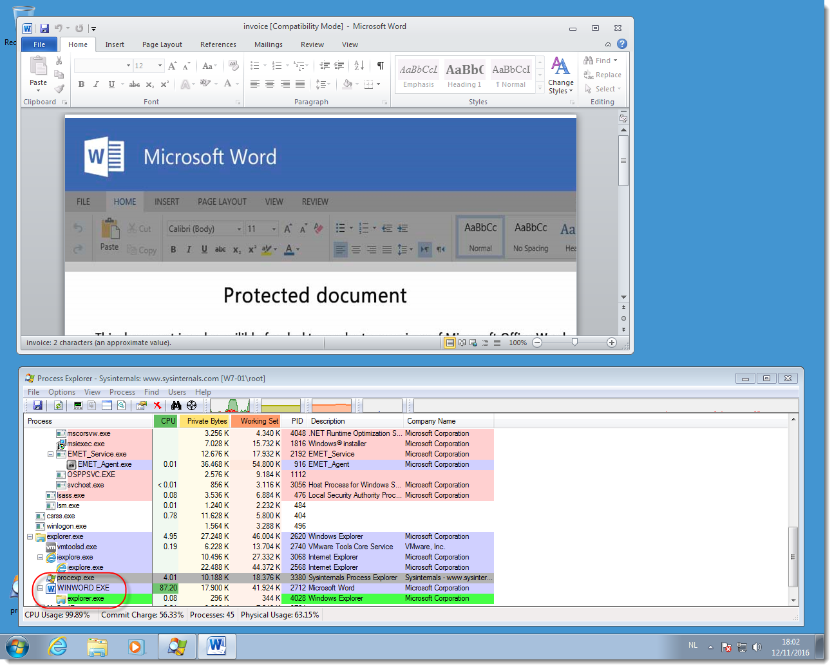The image size is (834, 669).
Task: Click the Copy icon in Word Clipboard group
Action: pos(59,75)
